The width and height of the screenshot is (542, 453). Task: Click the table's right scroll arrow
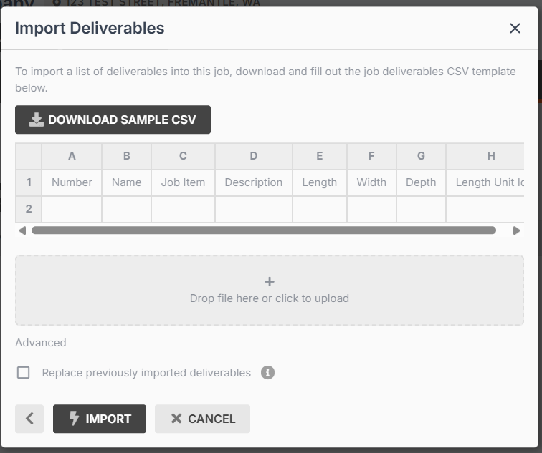516,230
